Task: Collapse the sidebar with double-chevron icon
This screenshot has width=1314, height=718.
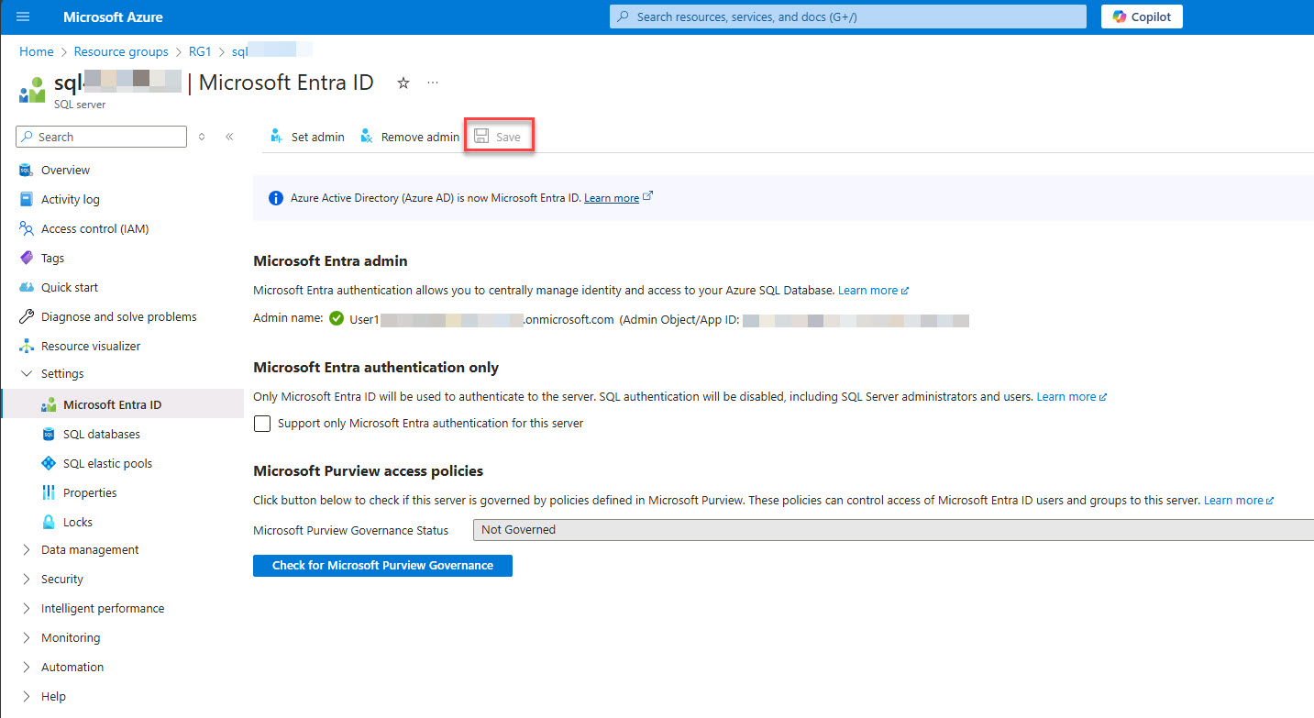Action: (x=229, y=137)
